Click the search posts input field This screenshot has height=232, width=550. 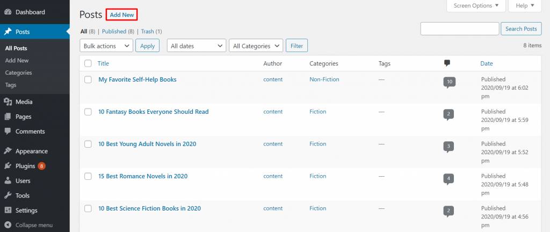(x=459, y=29)
